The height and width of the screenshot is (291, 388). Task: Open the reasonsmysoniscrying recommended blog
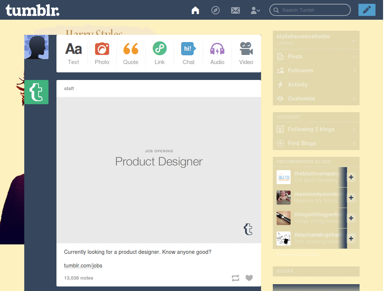318,194
